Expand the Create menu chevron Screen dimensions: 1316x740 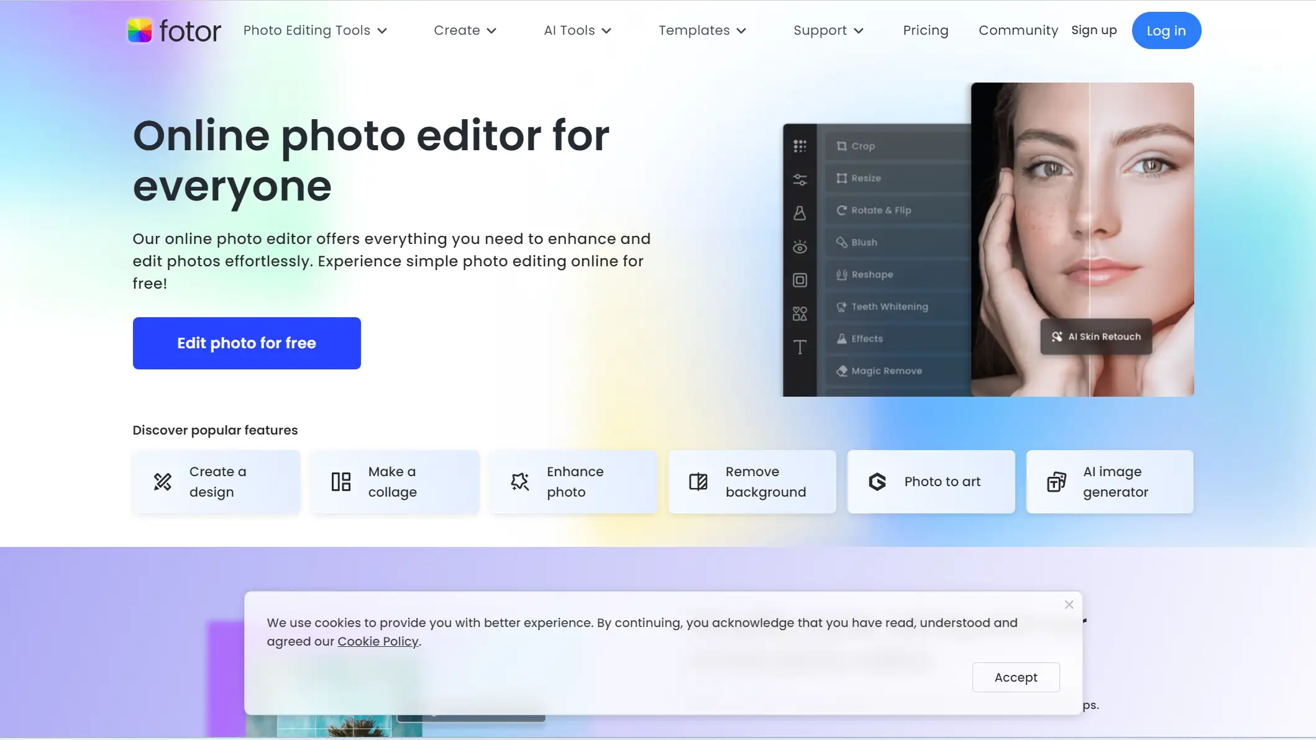[491, 31]
